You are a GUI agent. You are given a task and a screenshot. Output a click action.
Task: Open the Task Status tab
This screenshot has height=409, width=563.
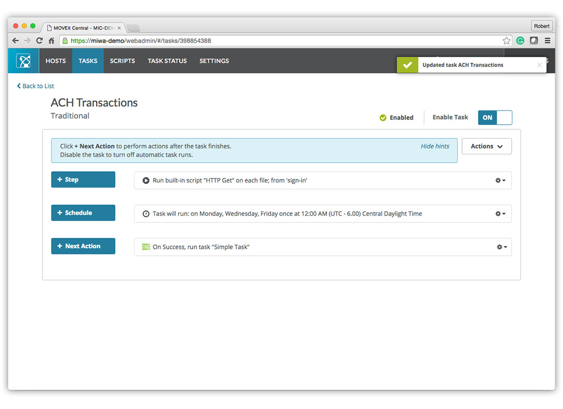point(167,61)
